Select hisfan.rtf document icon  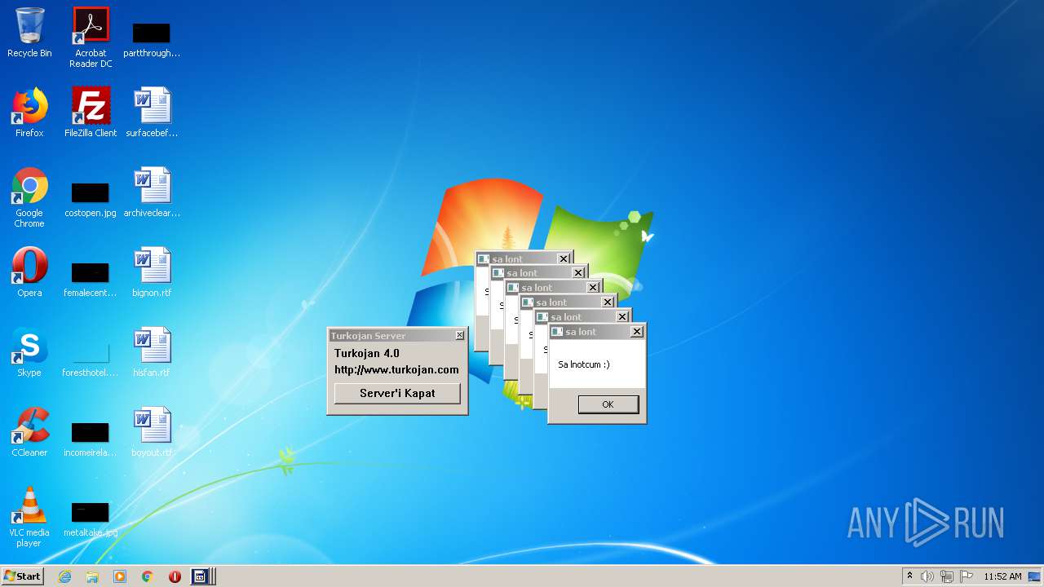tap(152, 352)
